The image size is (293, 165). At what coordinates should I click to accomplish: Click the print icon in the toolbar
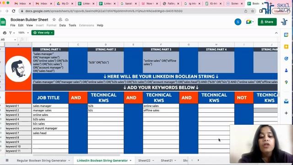coord(5,33)
